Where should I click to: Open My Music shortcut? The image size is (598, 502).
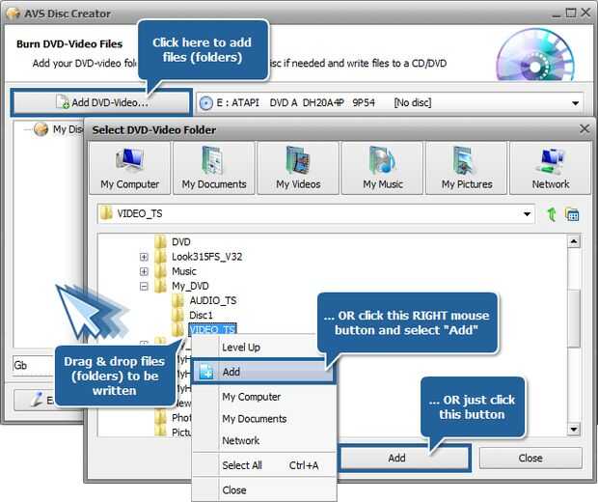[x=383, y=168]
